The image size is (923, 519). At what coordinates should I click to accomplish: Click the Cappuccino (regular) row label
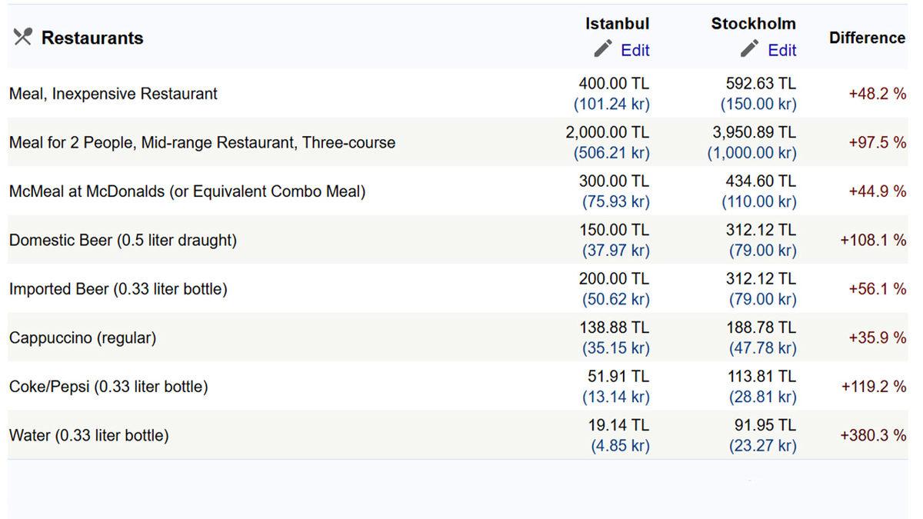pos(82,338)
